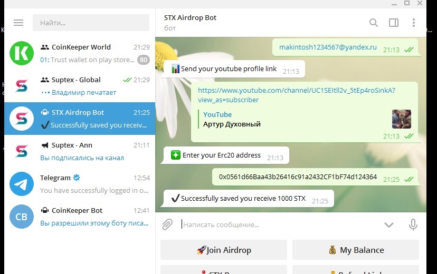Screen dimensions: 437x274
Task: Click the My Balance button
Action: (356, 250)
